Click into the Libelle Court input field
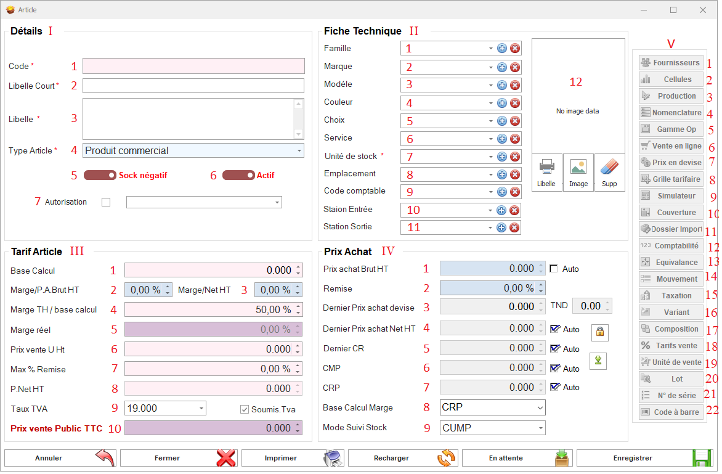The width and height of the screenshot is (722, 474). (x=193, y=86)
